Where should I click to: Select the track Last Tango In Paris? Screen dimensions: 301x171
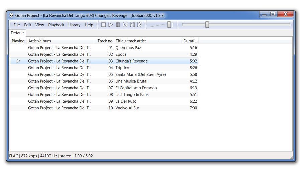(132, 95)
